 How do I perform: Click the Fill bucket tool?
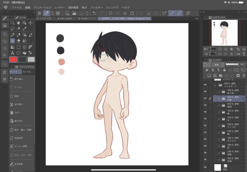pos(24,53)
